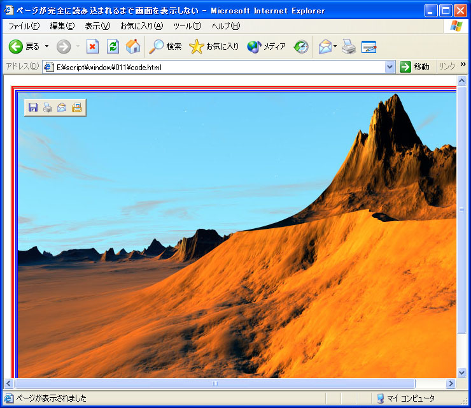The height and width of the screenshot is (408, 471).
Task: Close the Internet Explorer window
Action: coord(460,11)
